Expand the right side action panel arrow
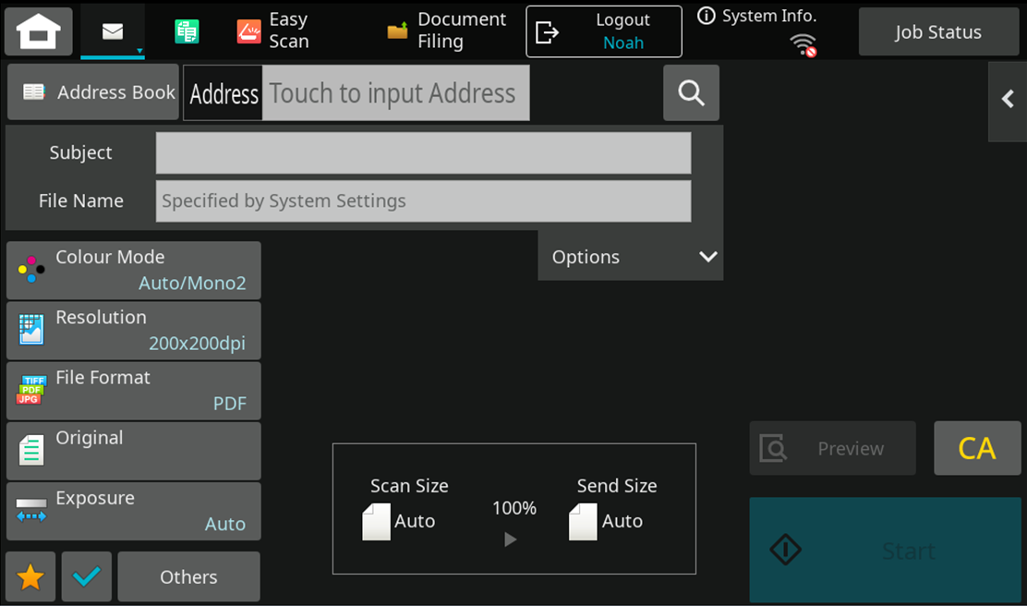This screenshot has height=606, width=1027. click(1008, 100)
